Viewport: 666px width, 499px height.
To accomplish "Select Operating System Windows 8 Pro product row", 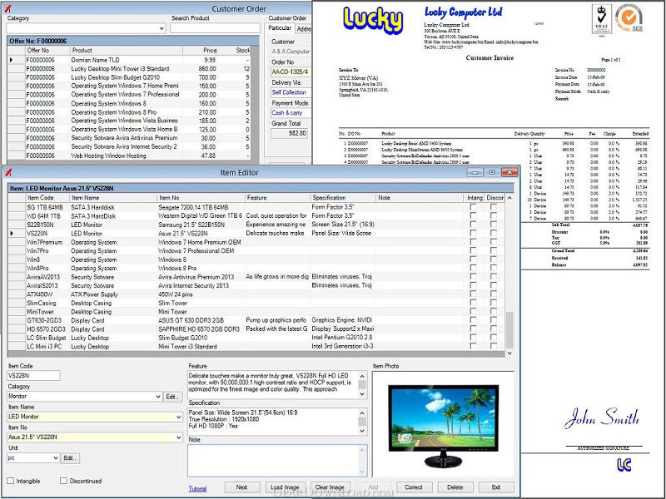I will coord(129,112).
